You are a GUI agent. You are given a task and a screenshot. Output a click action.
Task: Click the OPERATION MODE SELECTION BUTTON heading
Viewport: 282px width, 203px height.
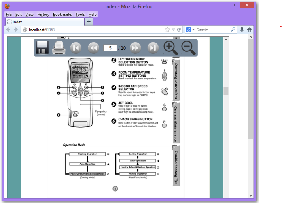coord(133,60)
